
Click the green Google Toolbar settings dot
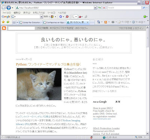[x=145, y=17]
